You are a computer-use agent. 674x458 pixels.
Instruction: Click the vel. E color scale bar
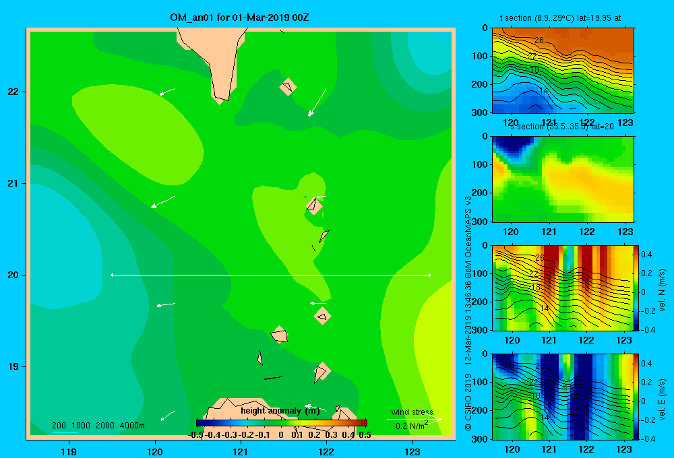pos(637,397)
